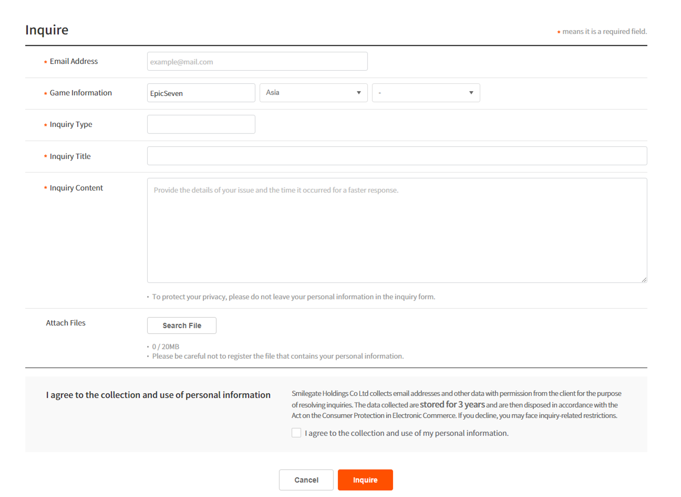Click the textarea resize handle icon
The image size is (681, 497).
644,280
